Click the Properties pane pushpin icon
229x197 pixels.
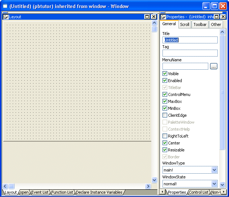(163, 17)
